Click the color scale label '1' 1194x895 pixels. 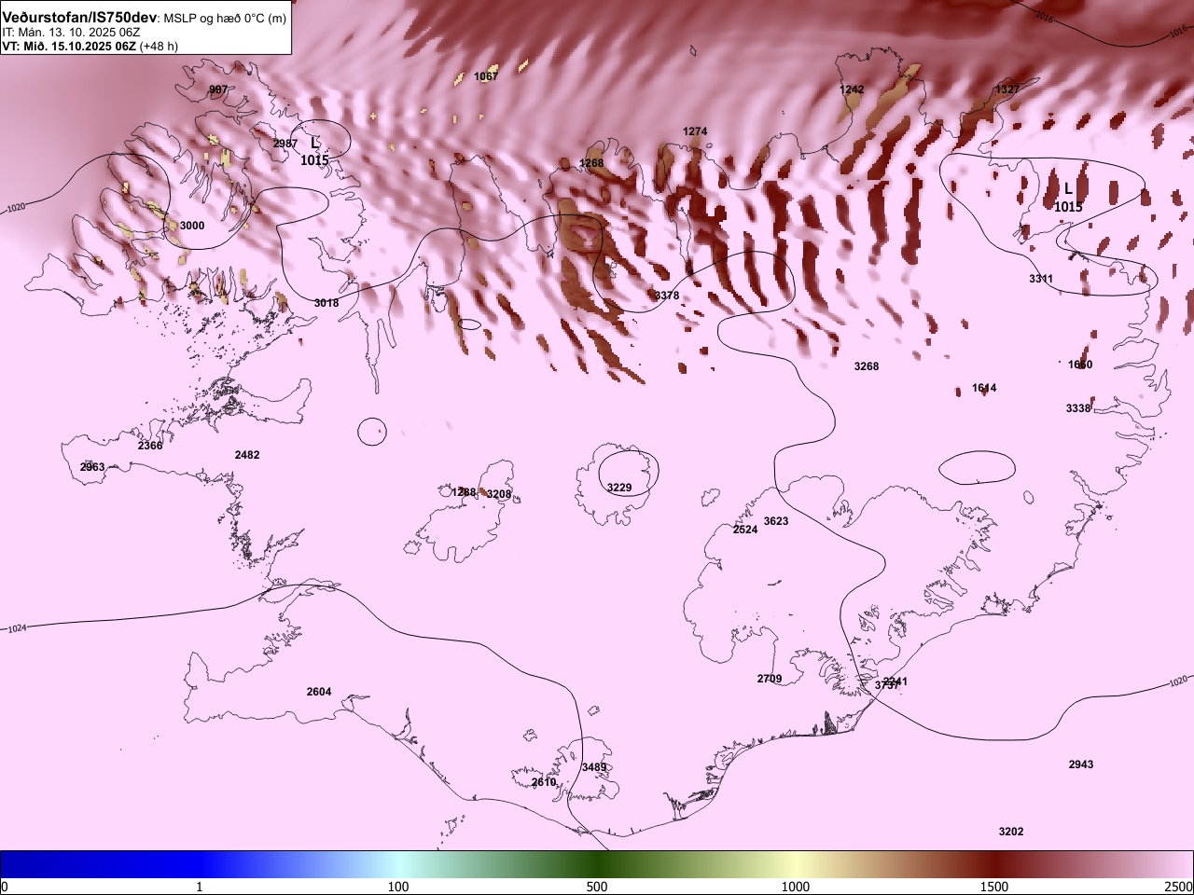pyautogui.click(x=200, y=887)
